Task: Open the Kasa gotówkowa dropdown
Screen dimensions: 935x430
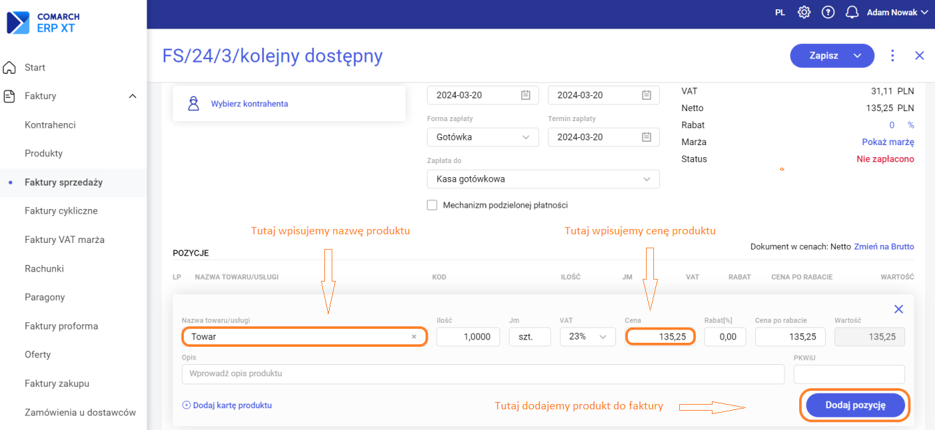Action: [x=543, y=179]
